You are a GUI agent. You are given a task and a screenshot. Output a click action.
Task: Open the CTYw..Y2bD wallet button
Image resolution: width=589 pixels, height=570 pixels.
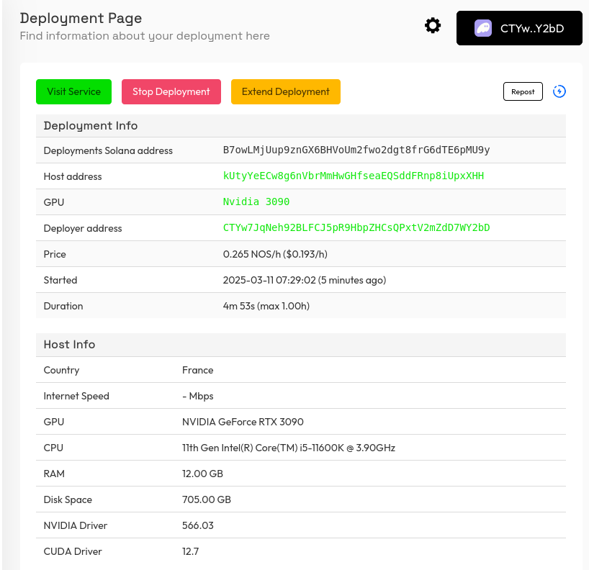click(519, 28)
